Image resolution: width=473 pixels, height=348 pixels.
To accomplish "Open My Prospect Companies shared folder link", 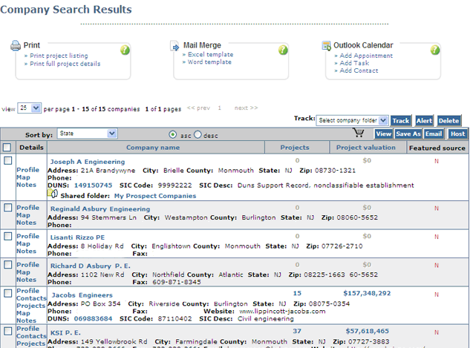I will pyautogui.click(x=155, y=196).
